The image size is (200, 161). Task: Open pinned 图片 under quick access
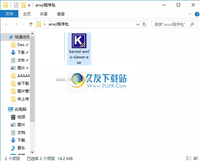tap(20, 68)
